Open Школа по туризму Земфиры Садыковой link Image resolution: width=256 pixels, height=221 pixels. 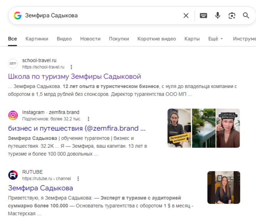(x=74, y=76)
